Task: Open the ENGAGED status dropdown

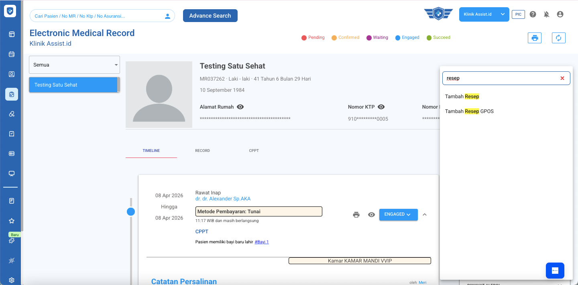Action: 398,214
